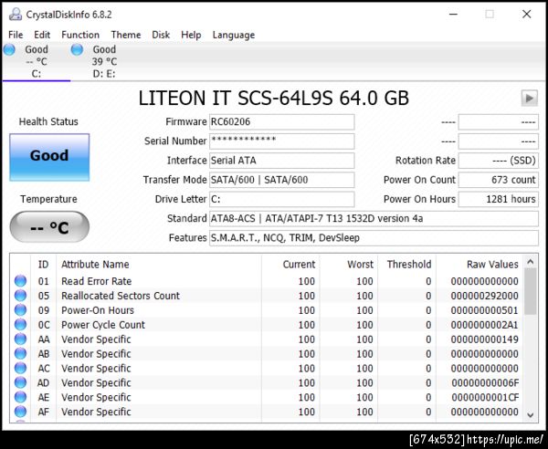Switch to the D: E: disk tab
Screen dimensions: 548x449
point(104,61)
